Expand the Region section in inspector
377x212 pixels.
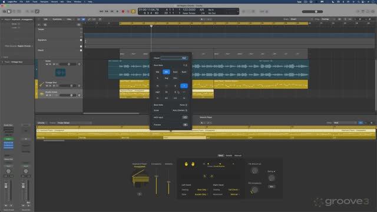click(2, 19)
